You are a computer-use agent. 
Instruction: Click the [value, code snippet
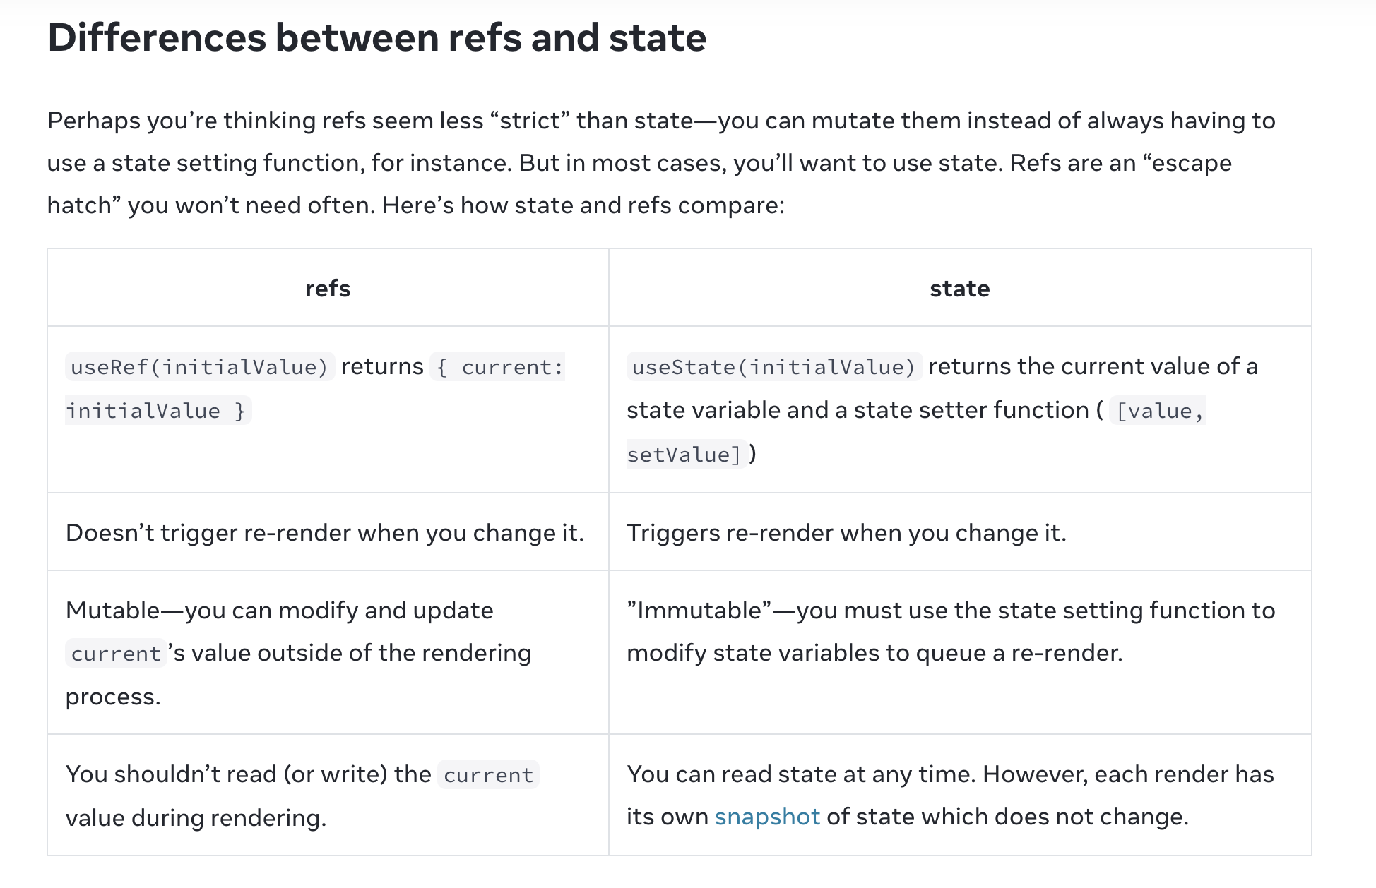[x=1158, y=411]
